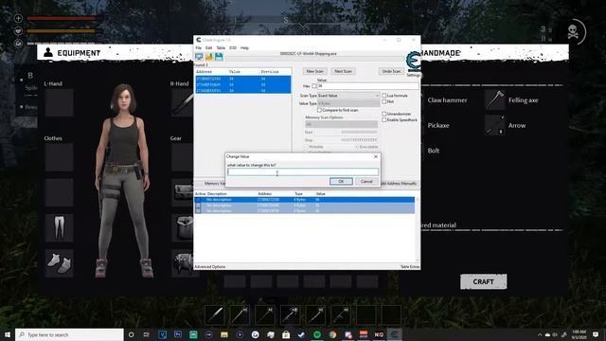
Task: Click the CRAFT button in game
Action: click(484, 282)
